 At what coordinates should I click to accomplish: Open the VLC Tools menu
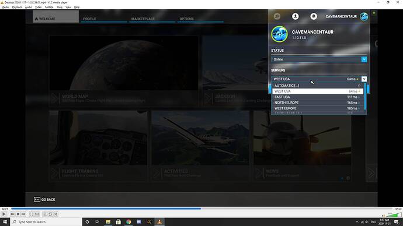tap(60, 7)
